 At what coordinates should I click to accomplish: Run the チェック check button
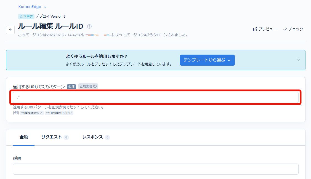point(293,29)
